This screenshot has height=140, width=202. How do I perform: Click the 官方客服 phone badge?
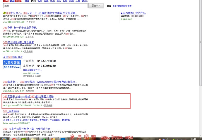12,63
